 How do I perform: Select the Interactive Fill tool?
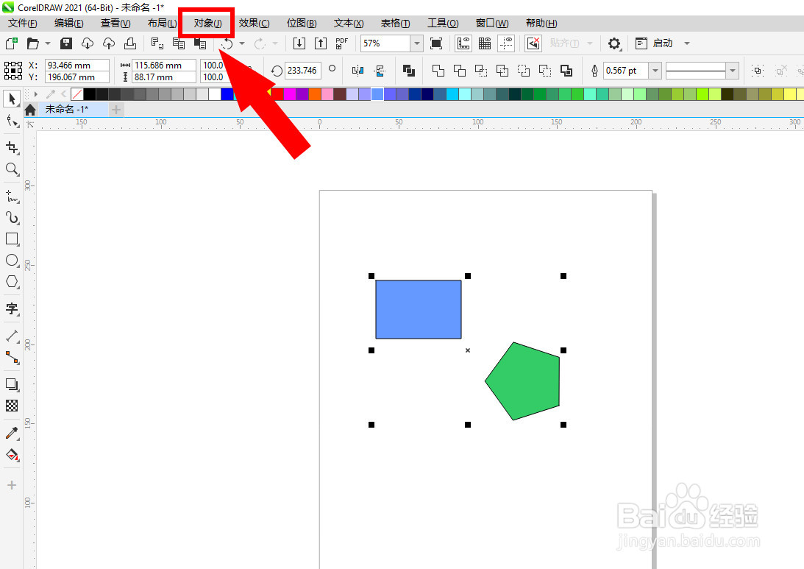coord(12,455)
